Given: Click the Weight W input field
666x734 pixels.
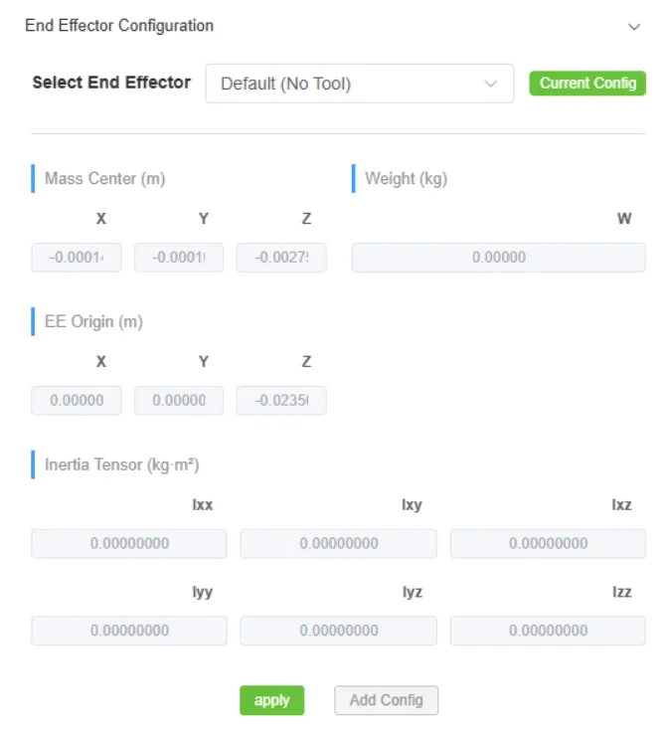Looking at the screenshot, I should point(498,258).
